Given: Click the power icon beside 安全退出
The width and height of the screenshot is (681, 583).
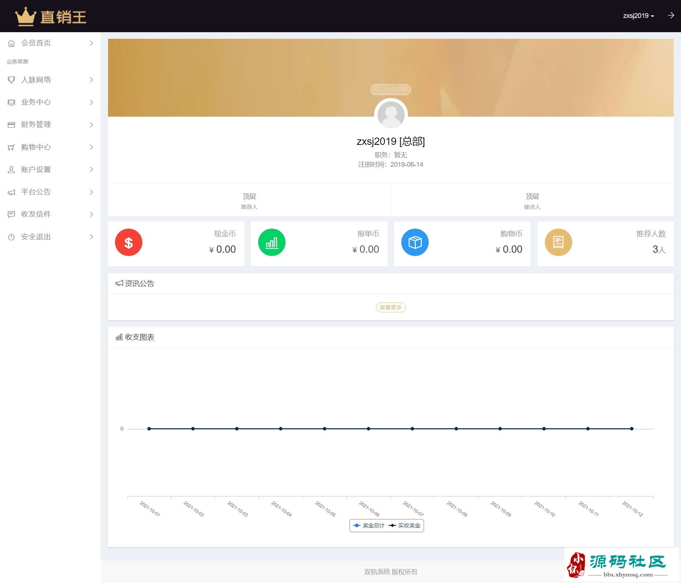Looking at the screenshot, I should point(11,237).
